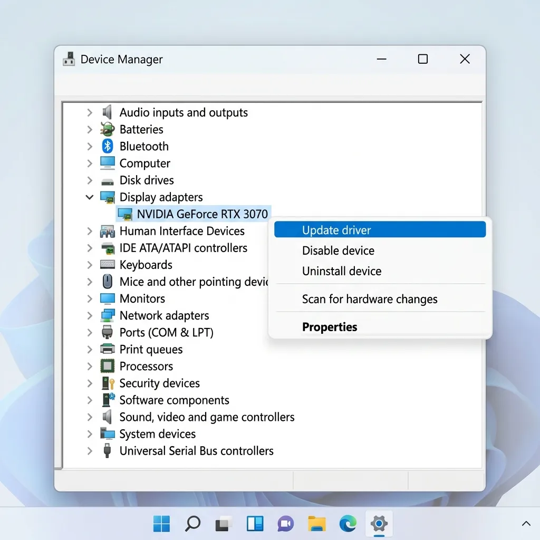Click the Print queues printer icon

pos(108,349)
